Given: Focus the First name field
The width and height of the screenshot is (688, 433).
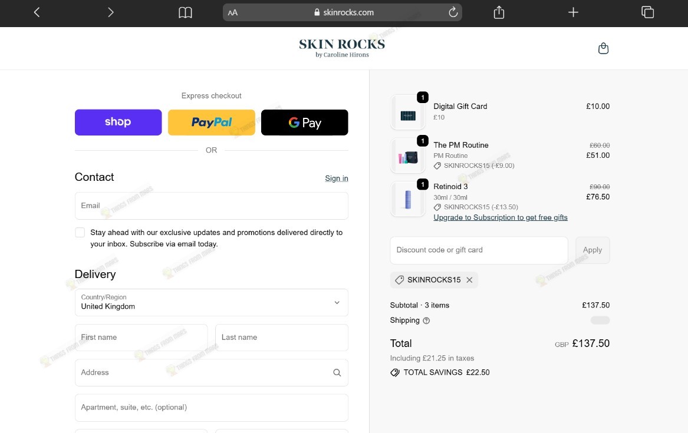Looking at the screenshot, I should (141, 338).
